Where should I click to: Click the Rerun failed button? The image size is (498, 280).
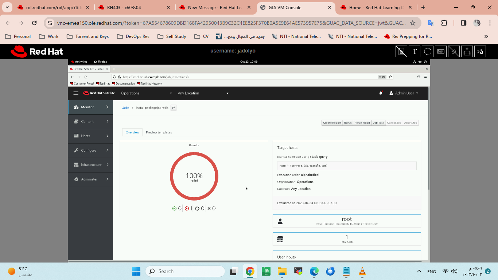coord(362,122)
